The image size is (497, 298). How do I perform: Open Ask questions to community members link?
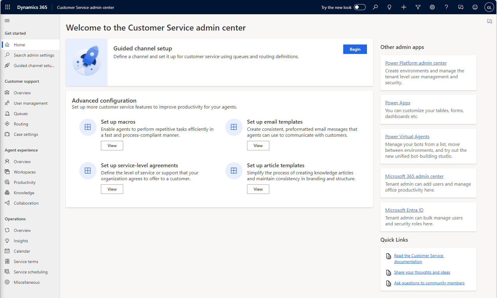[429, 283]
